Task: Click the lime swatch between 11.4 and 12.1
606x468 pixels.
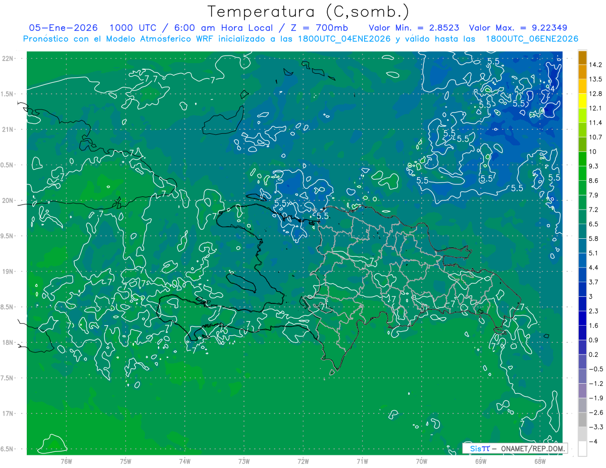Action: [582, 116]
